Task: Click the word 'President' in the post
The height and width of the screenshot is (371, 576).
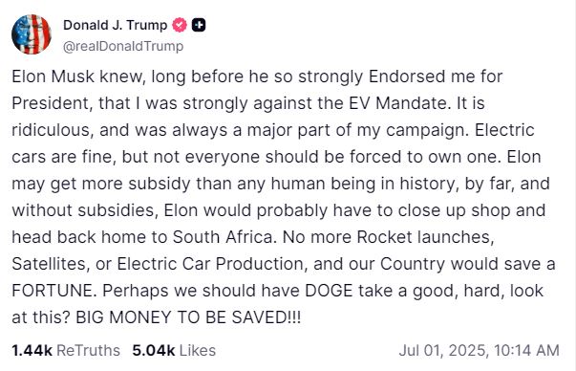Action: pyautogui.click(x=51, y=103)
